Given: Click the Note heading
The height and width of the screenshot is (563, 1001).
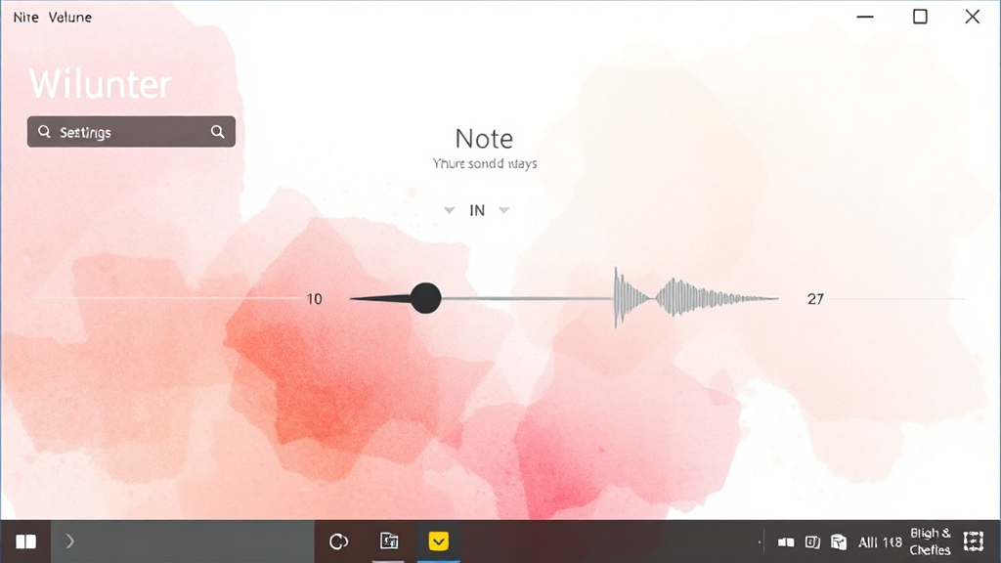Looking at the screenshot, I should coord(484,139).
